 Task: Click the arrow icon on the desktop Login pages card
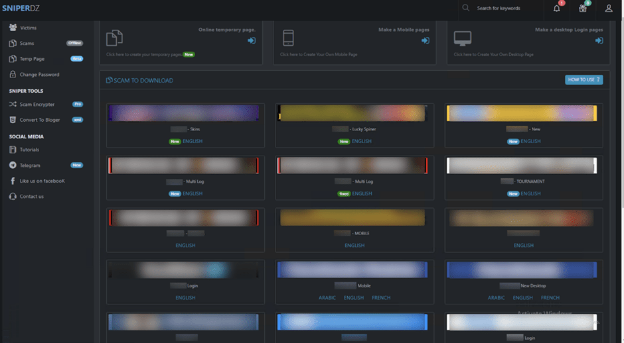coord(599,41)
